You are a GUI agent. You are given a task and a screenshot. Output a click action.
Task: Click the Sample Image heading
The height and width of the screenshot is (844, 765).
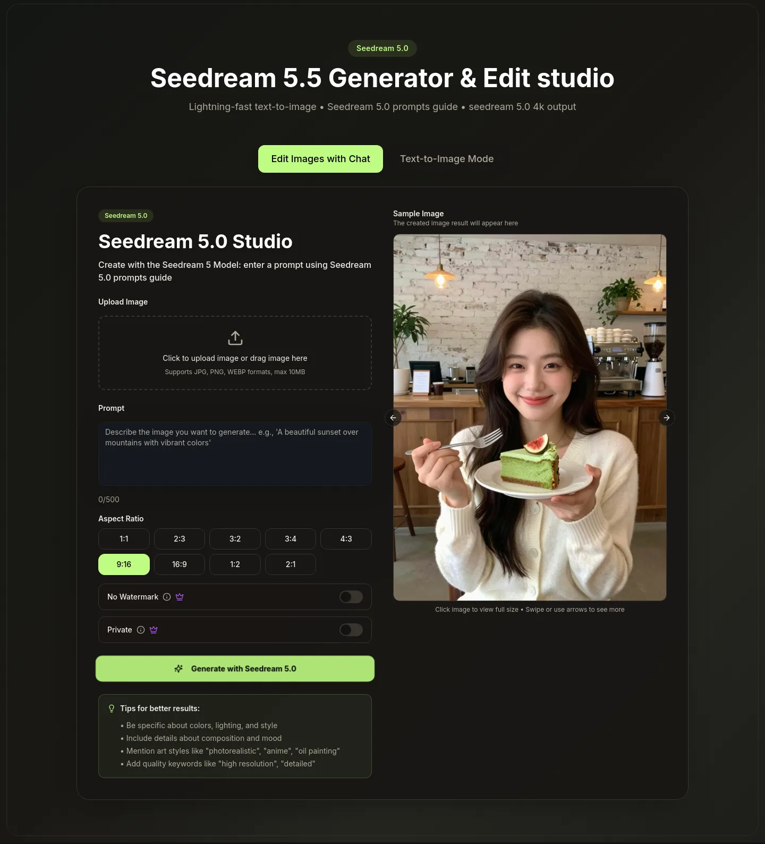tap(418, 214)
